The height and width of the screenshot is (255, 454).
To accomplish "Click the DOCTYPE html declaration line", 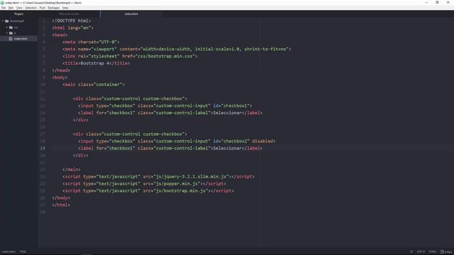I will tap(72, 21).
